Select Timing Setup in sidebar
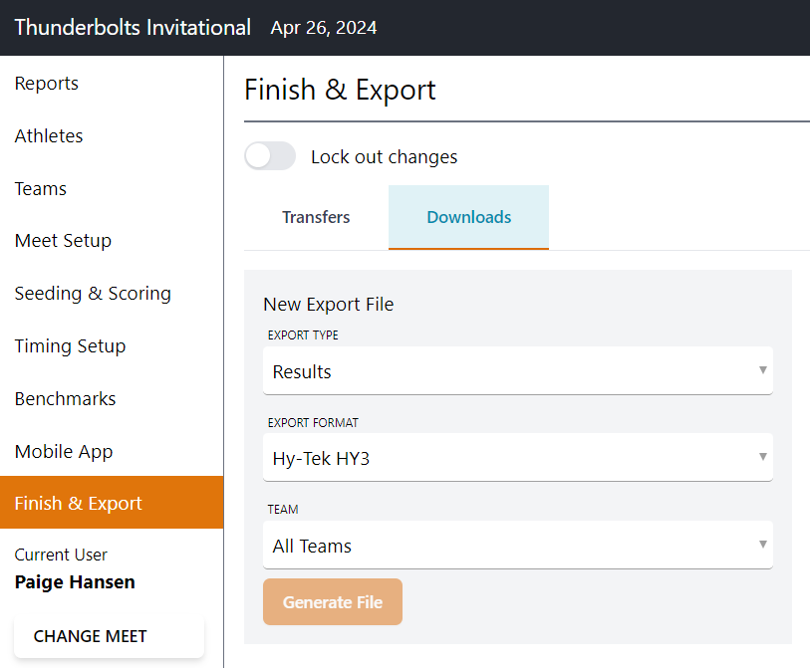 [70, 345]
